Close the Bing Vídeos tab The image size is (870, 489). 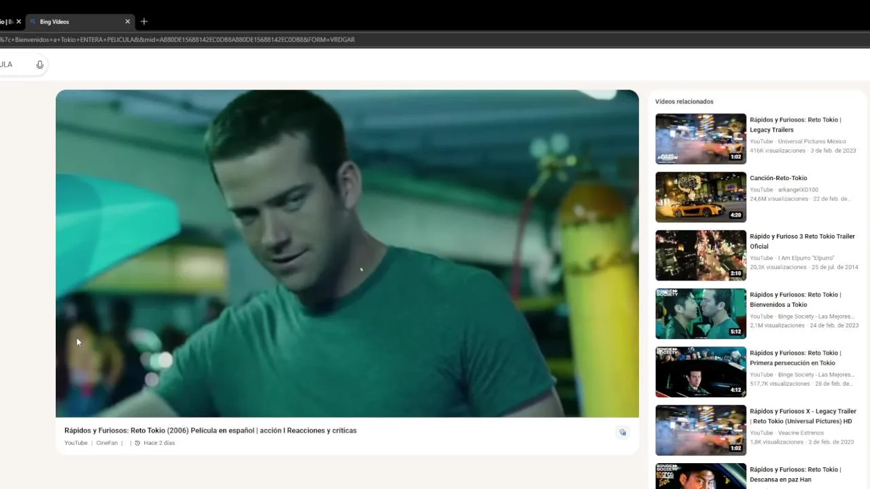[x=127, y=22]
